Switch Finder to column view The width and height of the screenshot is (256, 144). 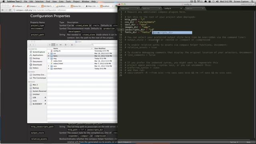[57, 45]
